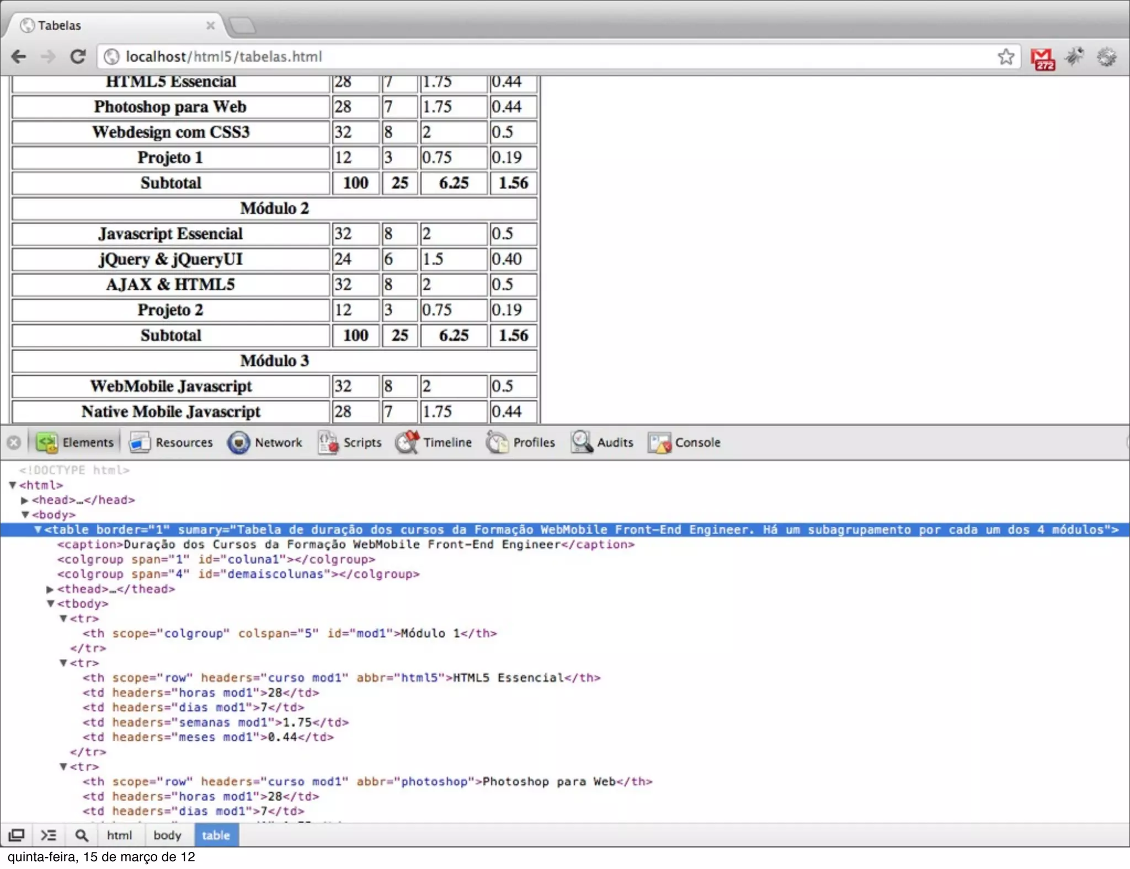Viewport: 1130px width, 869px height.
Task: Expand the thead element node
Action: (x=50, y=589)
